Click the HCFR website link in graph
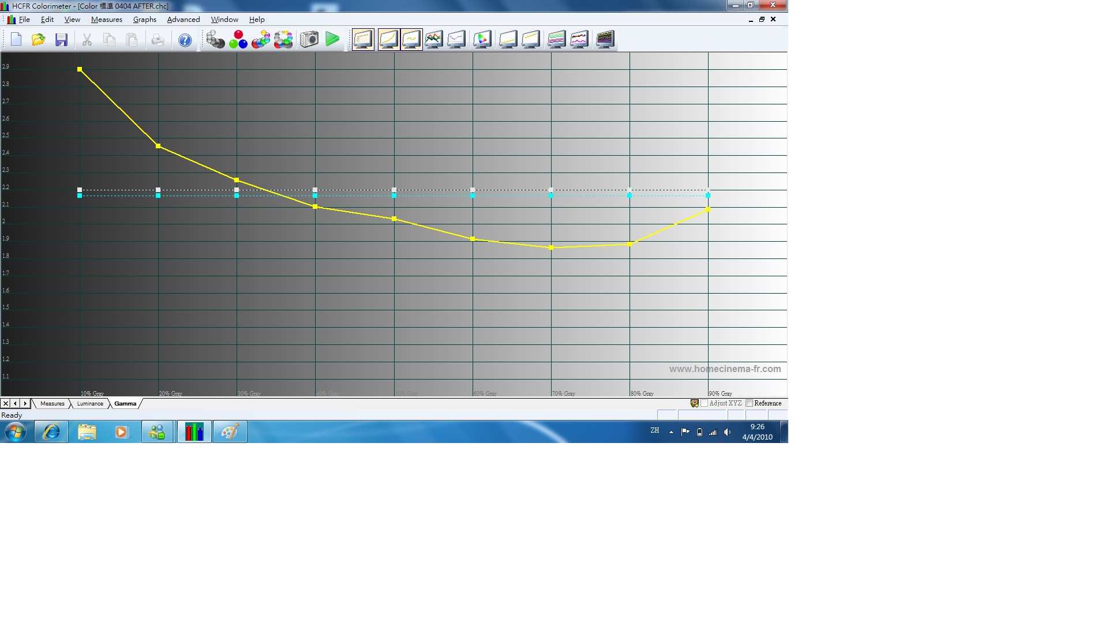Viewport: 1109px width, 623px height. click(x=724, y=369)
